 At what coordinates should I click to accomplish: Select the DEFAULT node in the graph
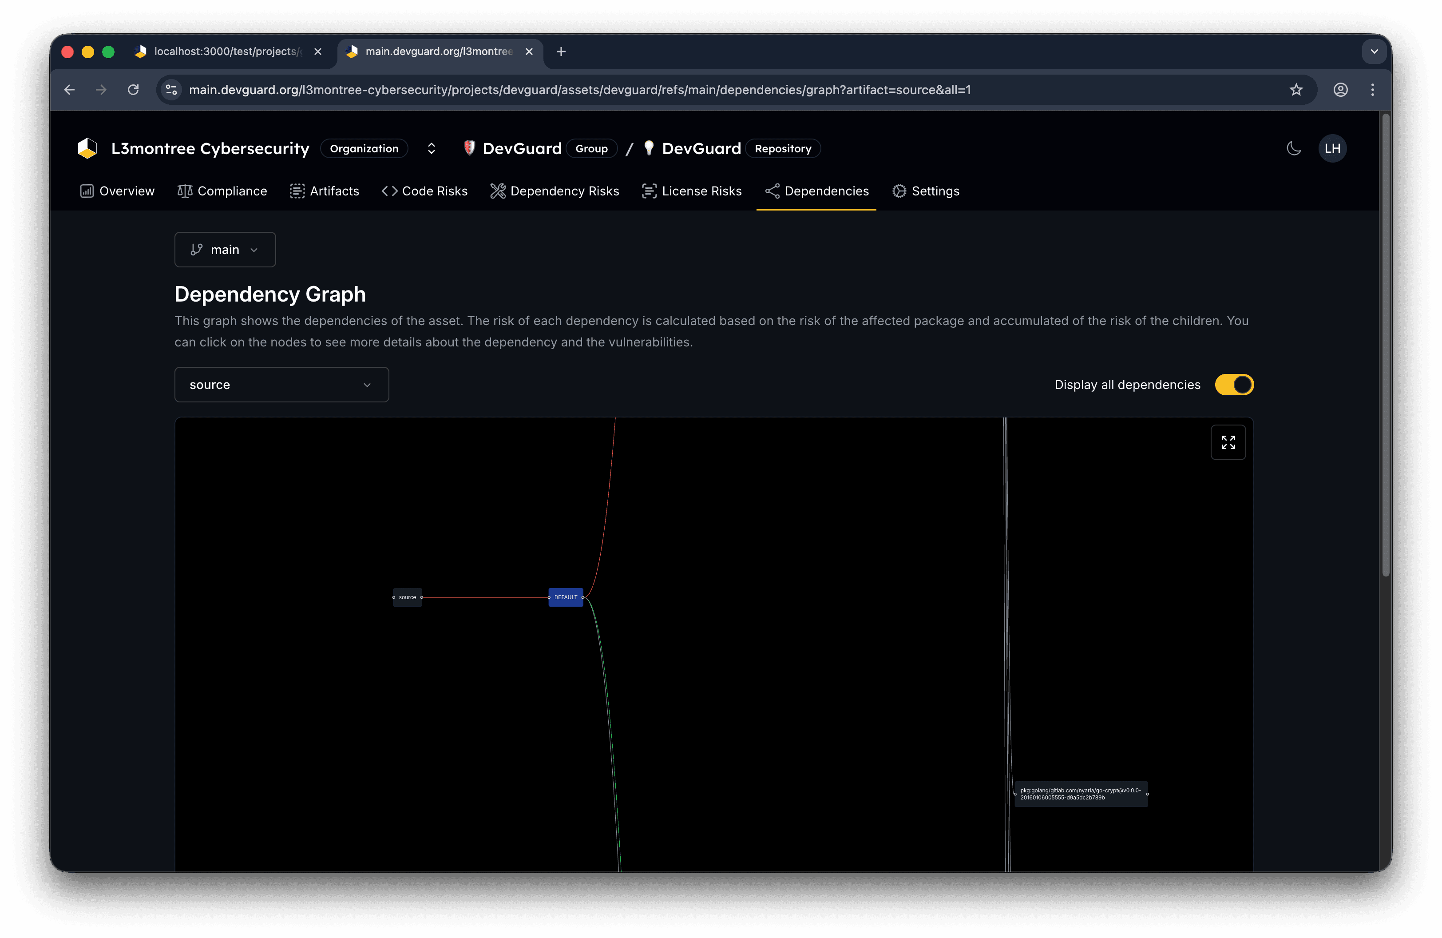click(x=565, y=597)
